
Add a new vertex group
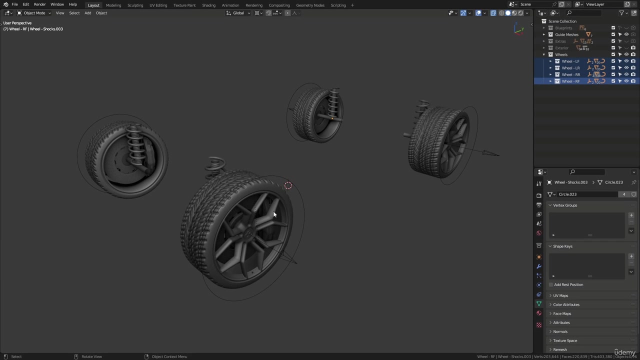click(x=631, y=215)
